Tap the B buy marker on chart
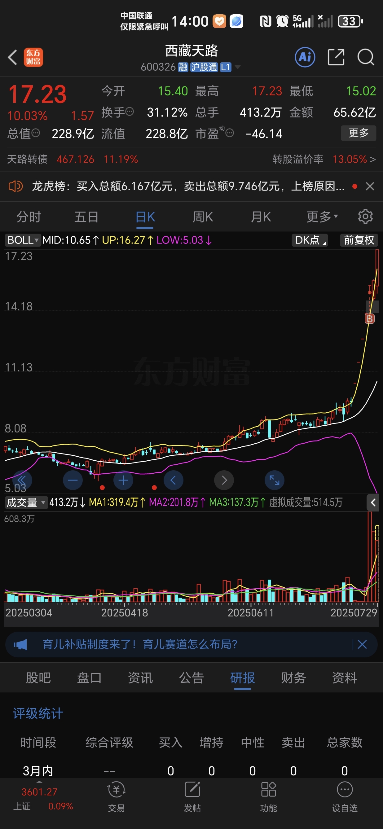383x829 pixels. coord(369,318)
